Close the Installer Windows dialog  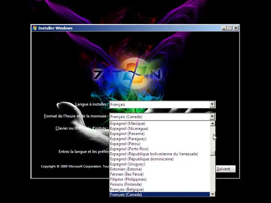tap(236, 28)
